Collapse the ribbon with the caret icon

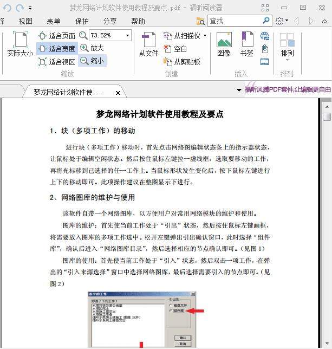click(324, 21)
